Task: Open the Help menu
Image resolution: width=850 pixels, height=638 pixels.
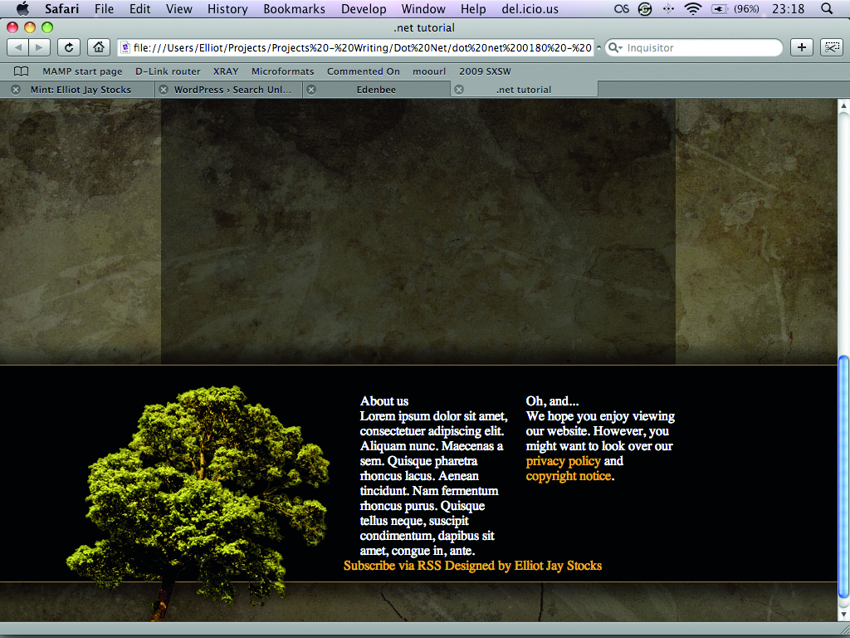Action: 473,8
